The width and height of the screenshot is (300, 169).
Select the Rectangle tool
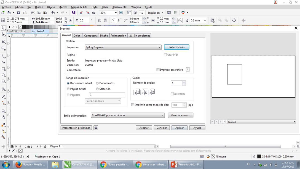pyautogui.click(x=3, y=69)
